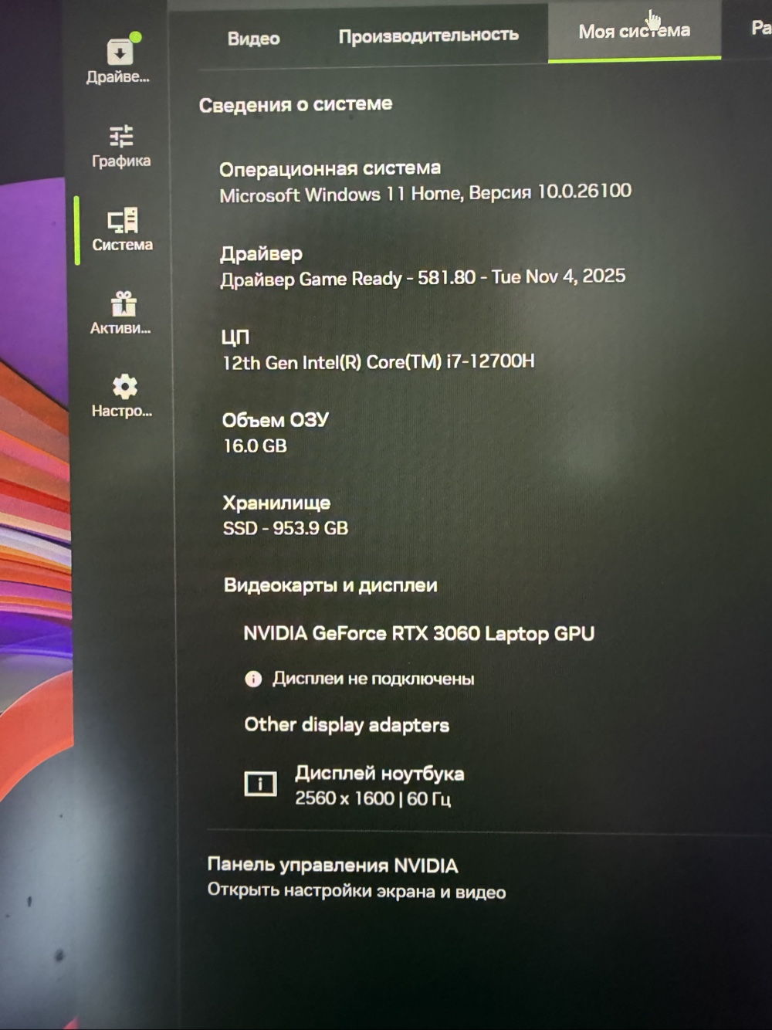
Task: Click the SSD - 953.9 GB storage value
Action: point(286,528)
